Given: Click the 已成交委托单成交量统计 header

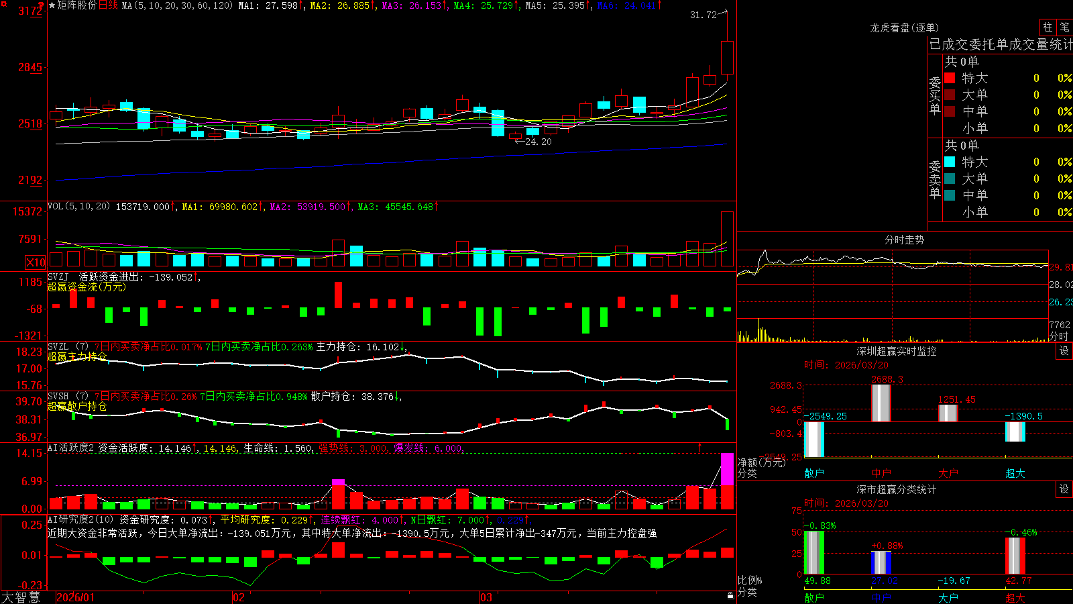Looking at the screenshot, I should click(1001, 44).
